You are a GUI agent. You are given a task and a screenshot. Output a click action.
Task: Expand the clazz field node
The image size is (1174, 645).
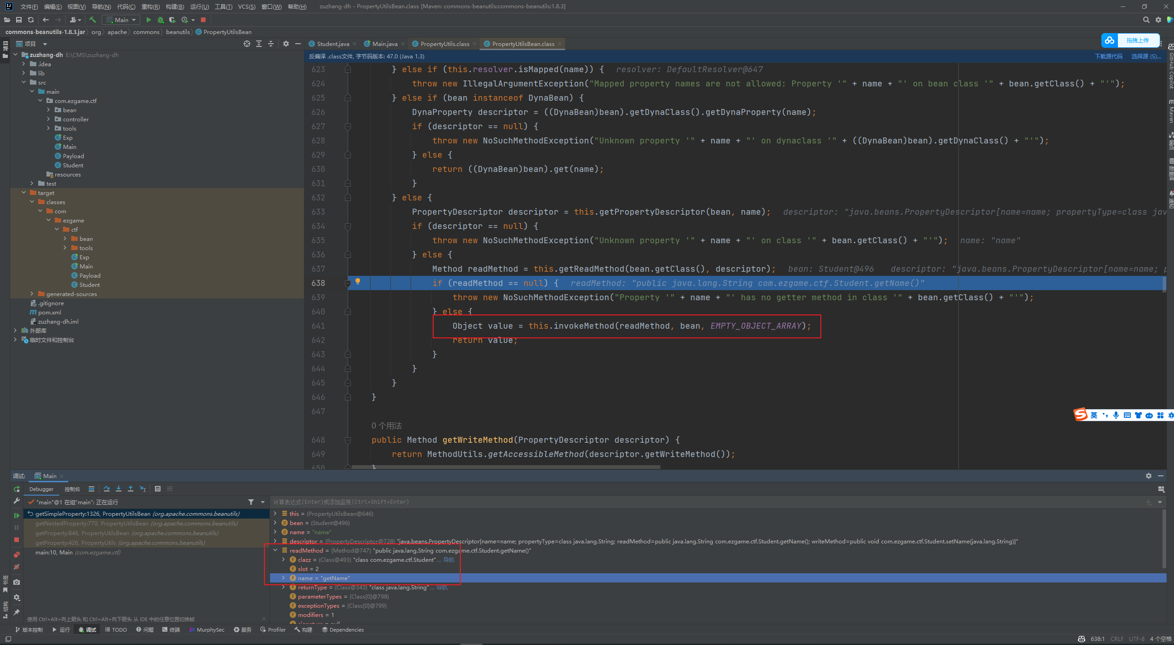tap(284, 559)
